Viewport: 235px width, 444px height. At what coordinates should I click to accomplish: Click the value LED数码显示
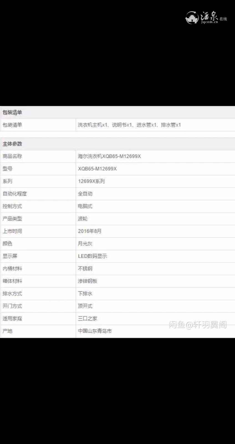[x=93, y=256]
